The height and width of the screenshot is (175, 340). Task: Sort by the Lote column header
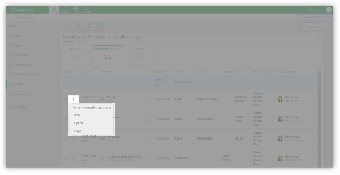click(x=201, y=72)
